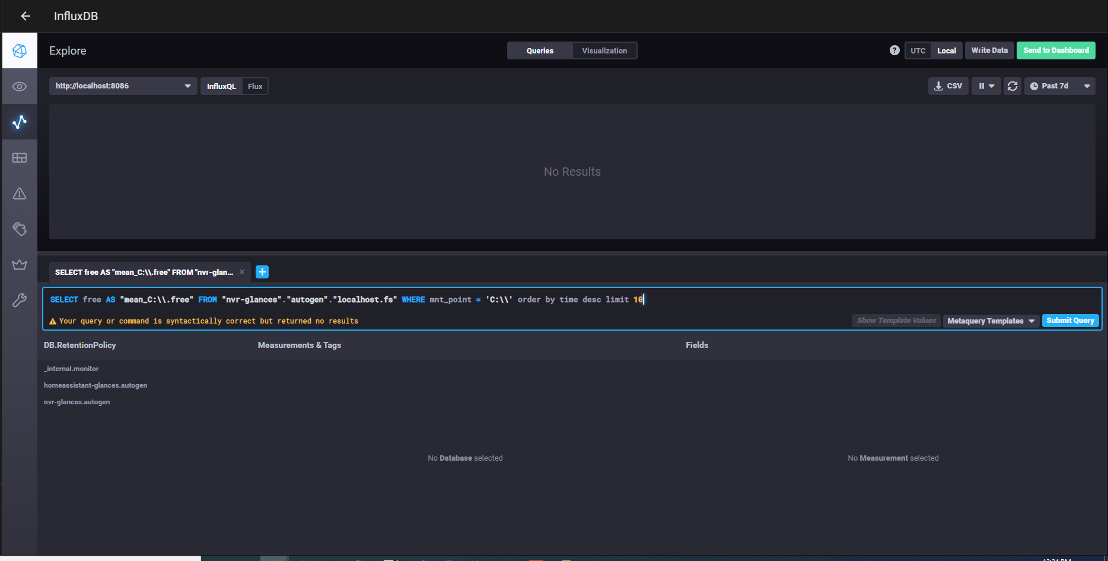Open the Integrations hand icon in sidebar
The width and height of the screenshot is (1108, 561).
[20, 229]
